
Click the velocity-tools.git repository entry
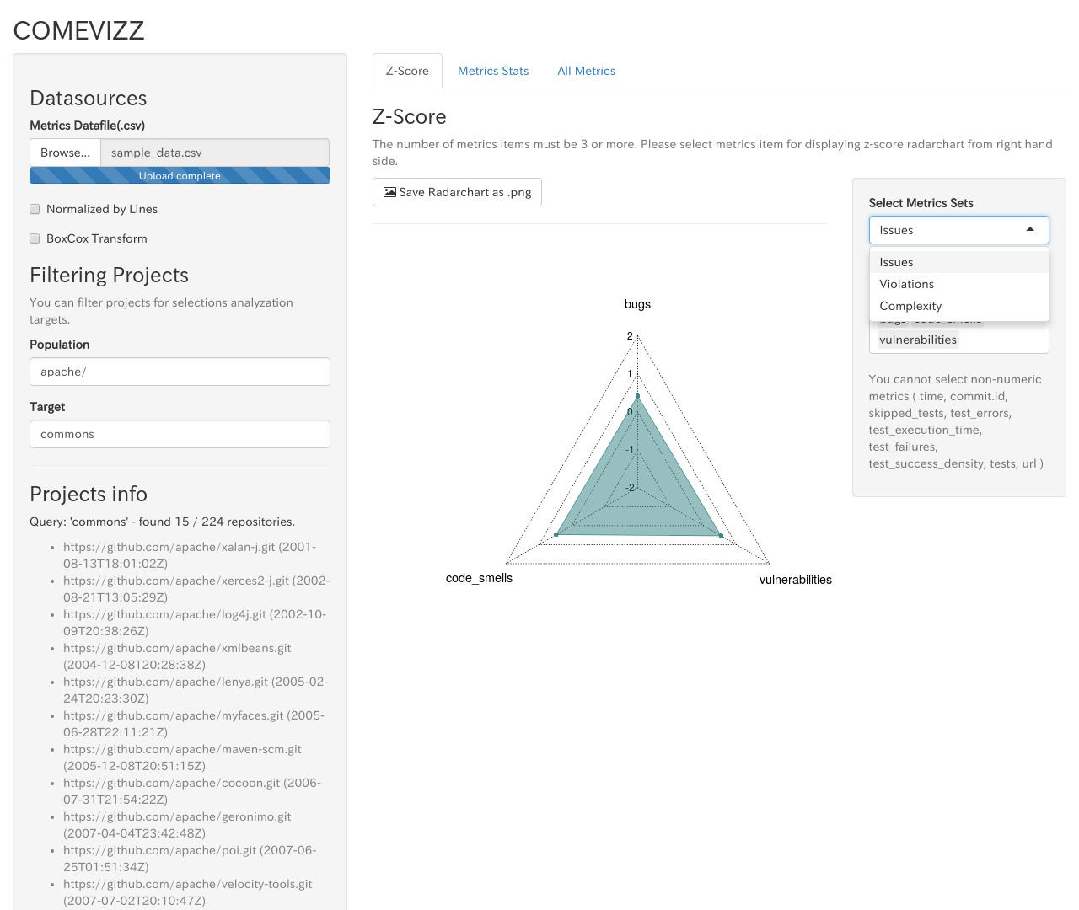coord(187,892)
